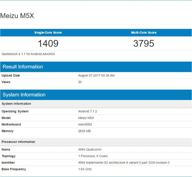Select the 1.65 GHz frequency value
This screenshot has width=192, height=177.
point(85,169)
